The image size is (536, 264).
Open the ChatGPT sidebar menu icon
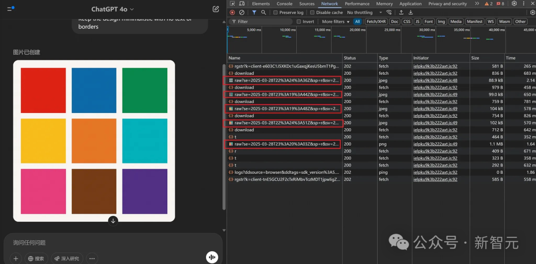10,9
